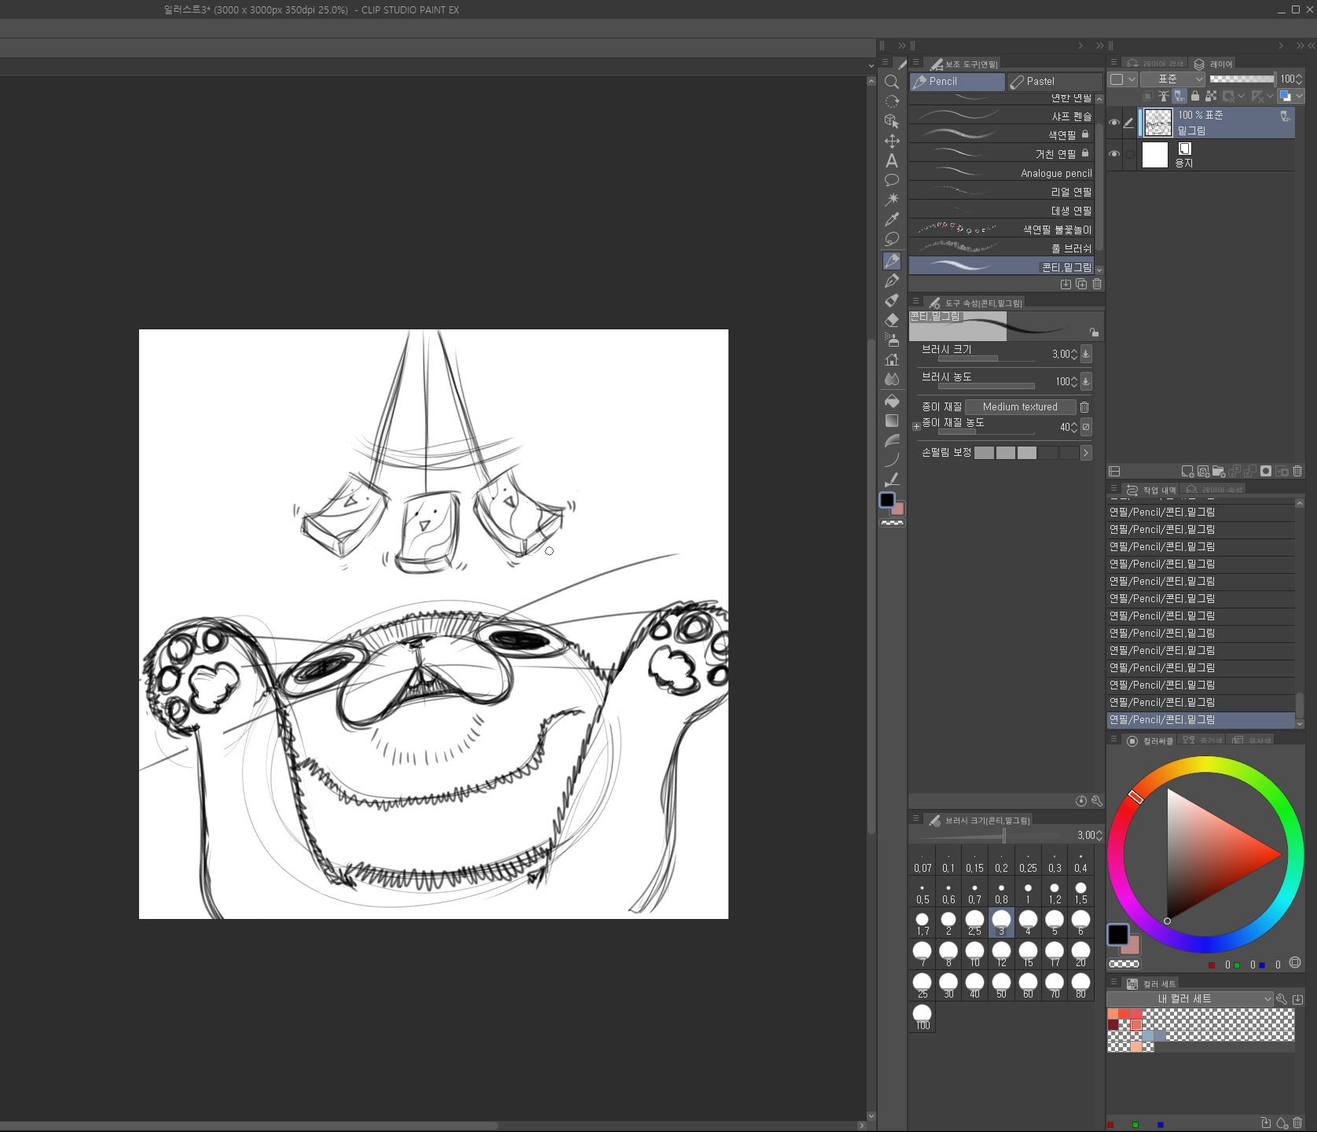Screen dimensions: 1317x1132
Task: Select the Lasso selection tool
Action: pyautogui.click(x=892, y=239)
